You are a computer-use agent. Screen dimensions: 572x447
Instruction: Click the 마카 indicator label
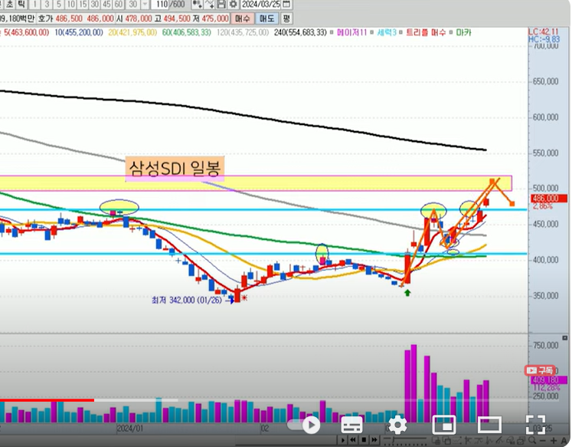tap(464, 32)
